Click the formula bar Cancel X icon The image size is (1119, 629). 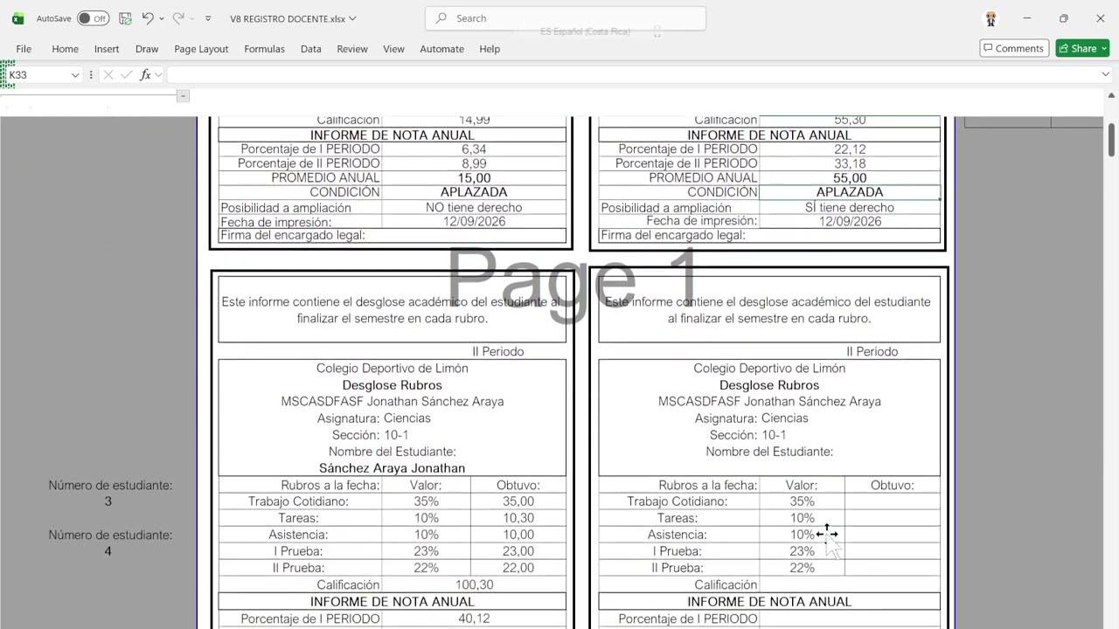[x=108, y=75]
